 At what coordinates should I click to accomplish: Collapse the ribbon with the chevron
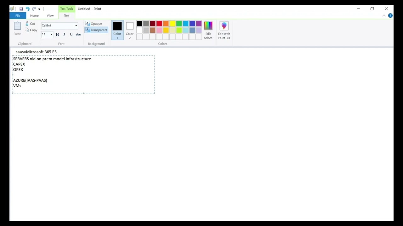point(384,16)
